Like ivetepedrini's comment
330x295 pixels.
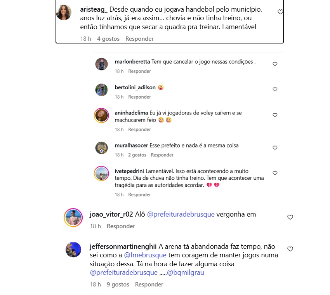point(275,173)
